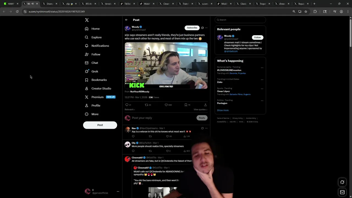The height and width of the screenshot is (198, 352).
Task: Share Woody's post
Action: (205, 105)
